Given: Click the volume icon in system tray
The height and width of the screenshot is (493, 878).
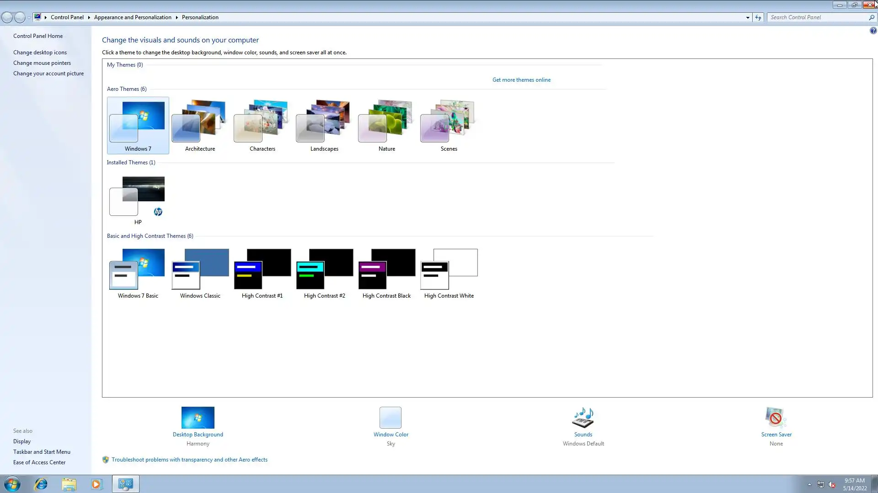Looking at the screenshot, I should point(832,485).
